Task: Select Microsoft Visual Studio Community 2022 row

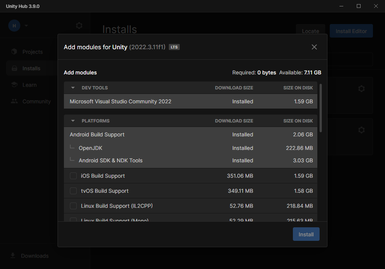Action: coord(191,101)
